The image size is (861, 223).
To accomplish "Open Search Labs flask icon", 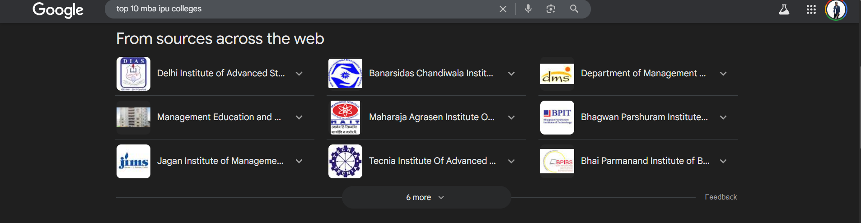I will tap(784, 9).
